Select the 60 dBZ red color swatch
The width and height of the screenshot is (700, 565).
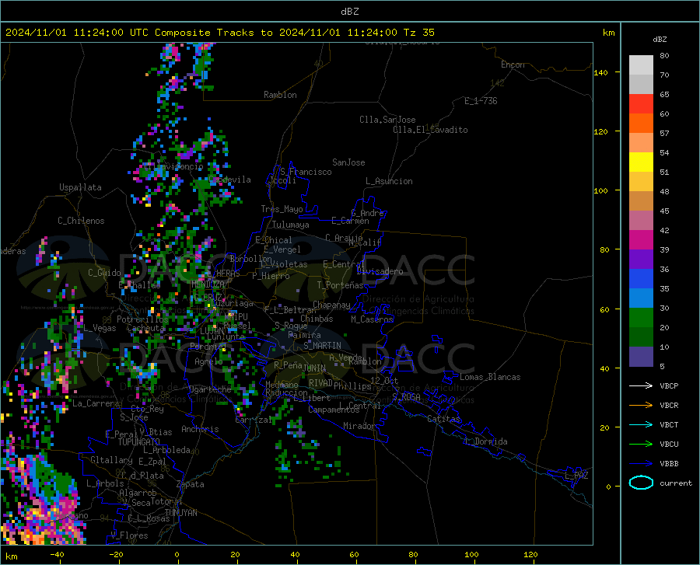[641, 104]
